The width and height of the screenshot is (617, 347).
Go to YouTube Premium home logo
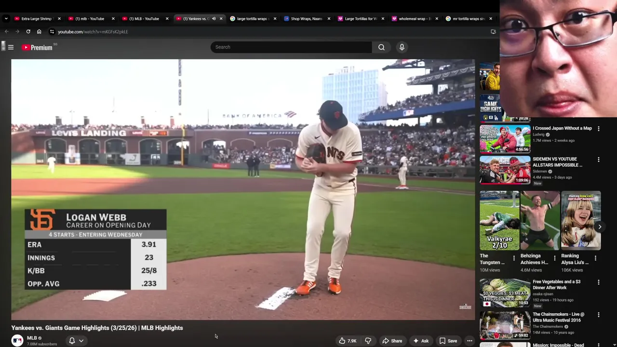point(37,47)
